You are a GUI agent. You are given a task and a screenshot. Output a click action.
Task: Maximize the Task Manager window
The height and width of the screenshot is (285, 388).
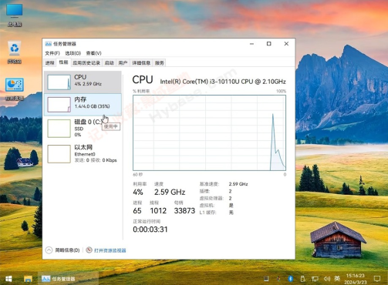coord(268,44)
